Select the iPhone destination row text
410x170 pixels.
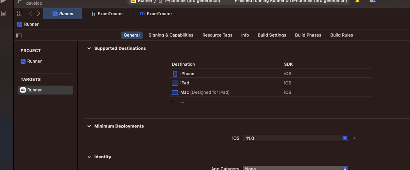click(187, 74)
